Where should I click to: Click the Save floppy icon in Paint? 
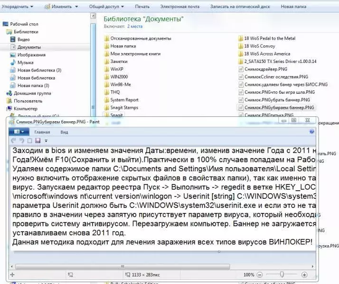point(38,141)
